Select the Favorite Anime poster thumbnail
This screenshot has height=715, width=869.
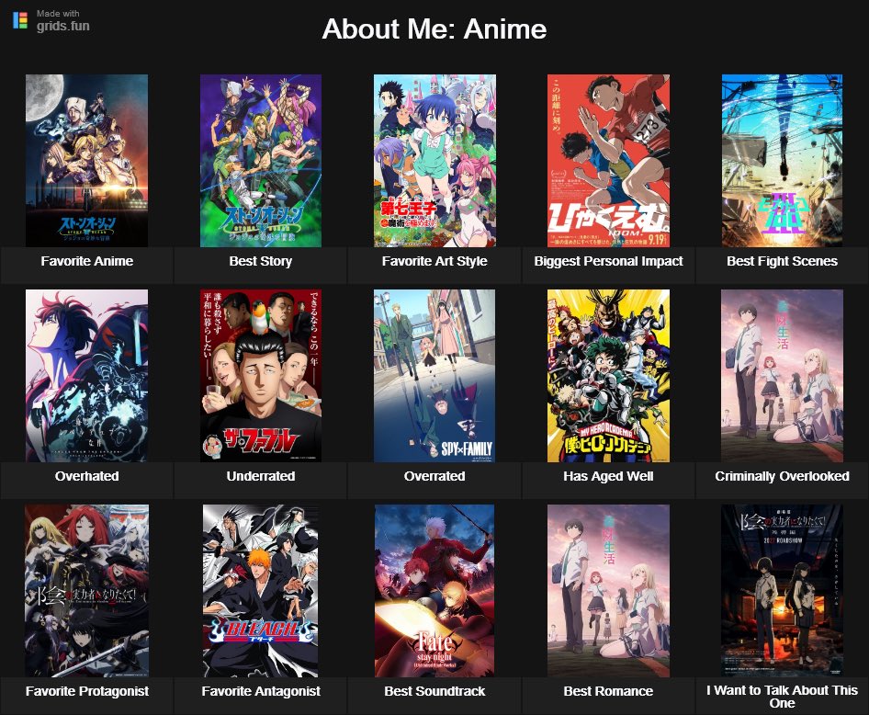point(86,161)
